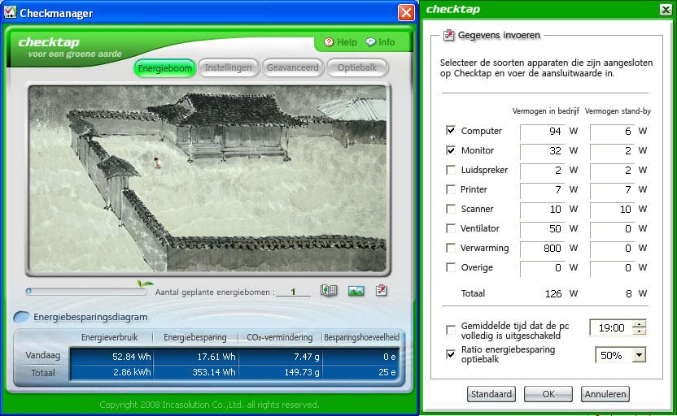Screen dimensions: 677x416
Task: Click the 149.73 g total CO2 cell
Action: [x=280, y=372]
